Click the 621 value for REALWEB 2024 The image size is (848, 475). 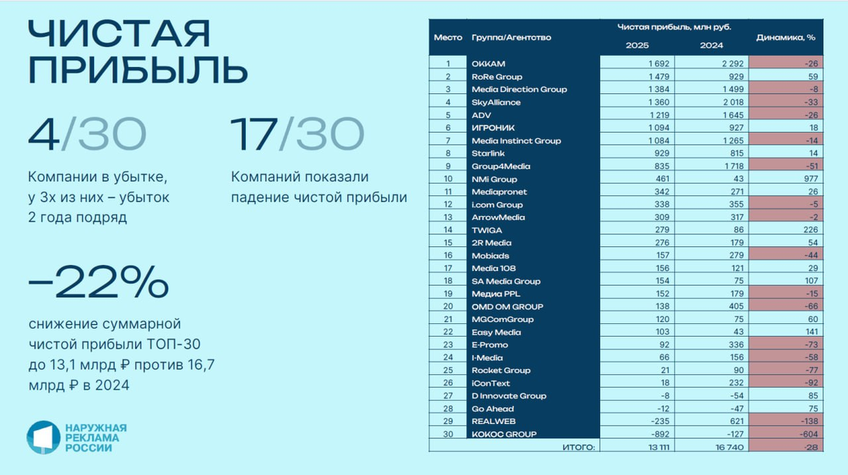click(x=738, y=421)
